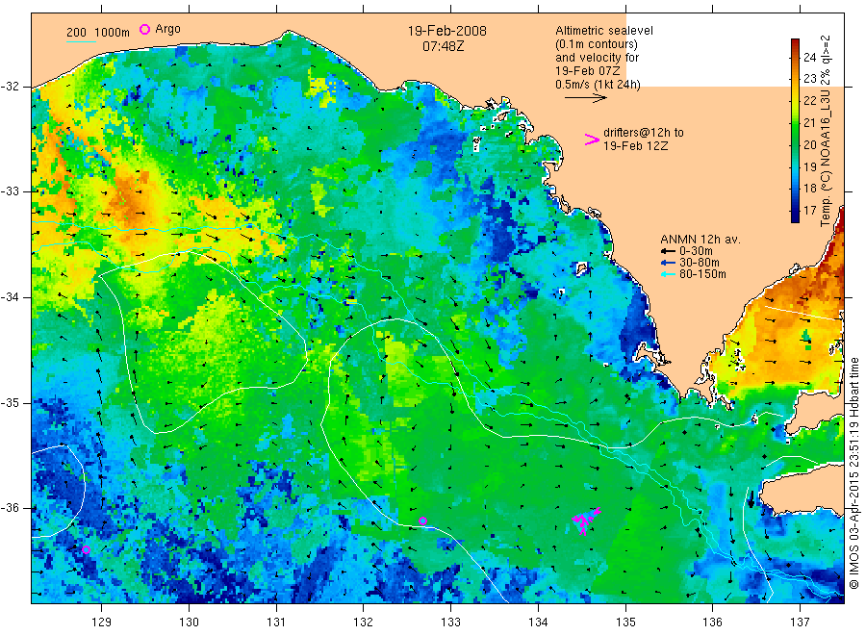Click the longitude label 131
This screenshot has width=866, height=635.
[x=276, y=622]
